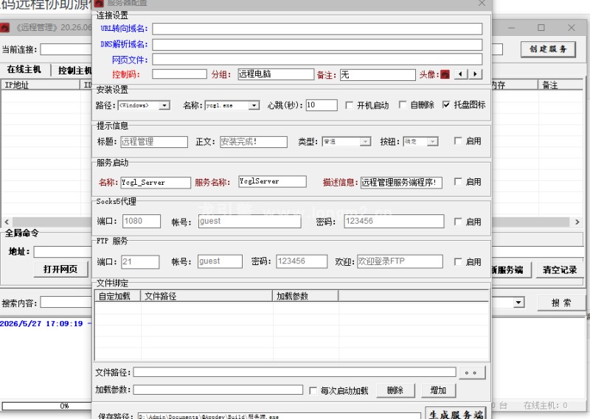Screen dimensions: 590x419
Task: Click the Socks5 帐号 guest field
Action: pyautogui.click(x=250, y=221)
